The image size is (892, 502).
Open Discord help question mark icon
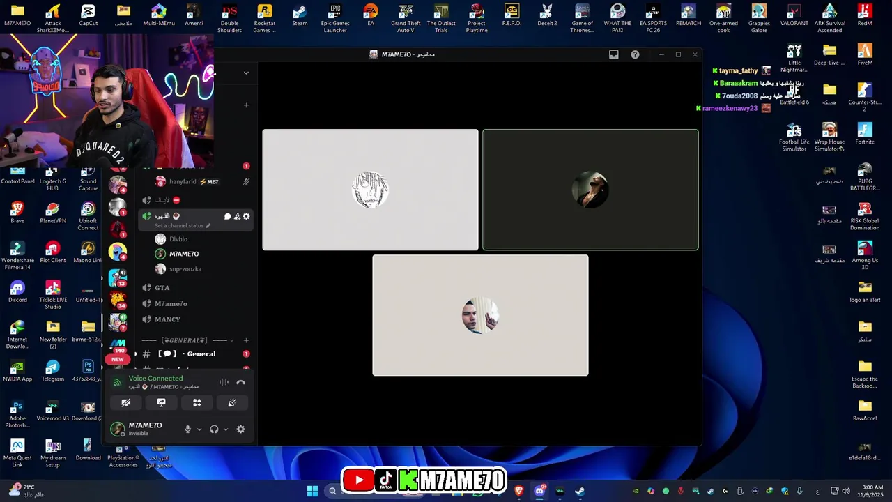click(635, 54)
